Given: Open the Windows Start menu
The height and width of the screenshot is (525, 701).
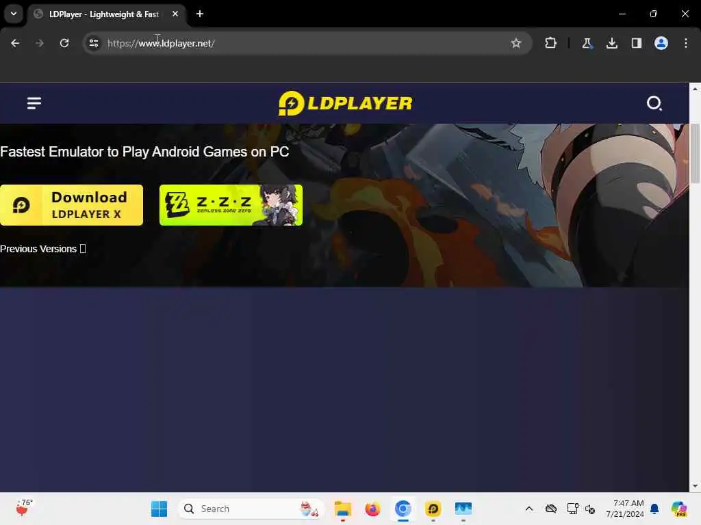Looking at the screenshot, I should tap(159, 509).
